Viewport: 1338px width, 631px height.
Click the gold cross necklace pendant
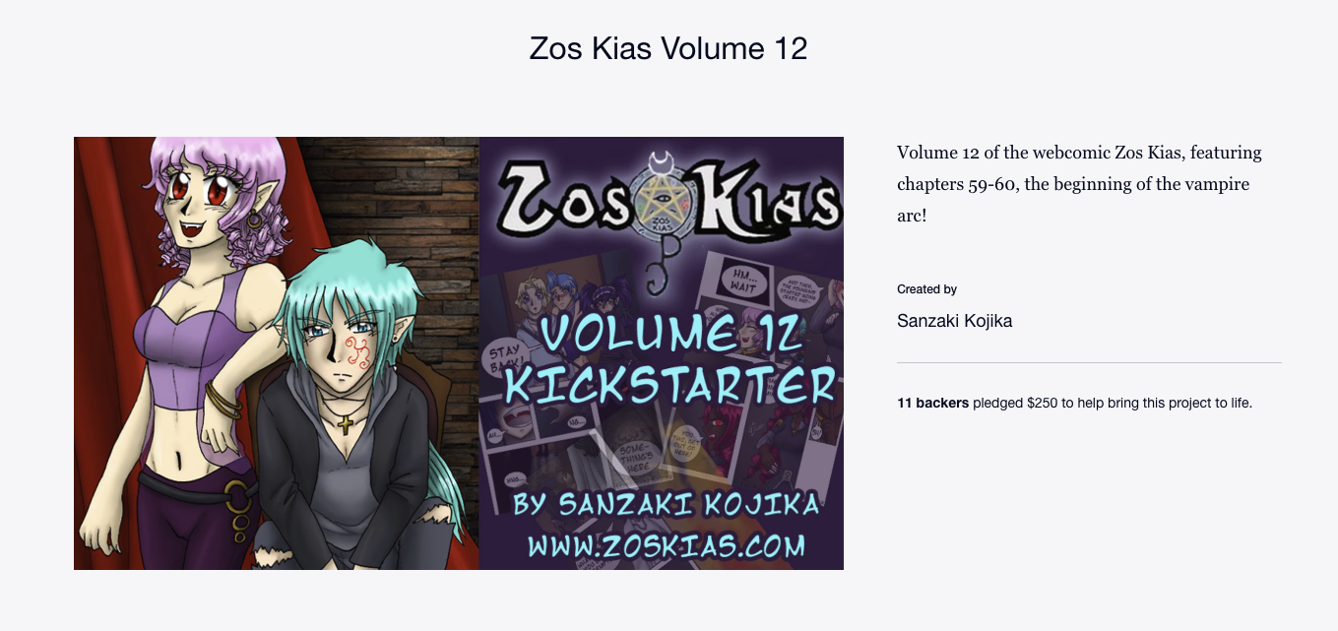pyautogui.click(x=346, y=424)
